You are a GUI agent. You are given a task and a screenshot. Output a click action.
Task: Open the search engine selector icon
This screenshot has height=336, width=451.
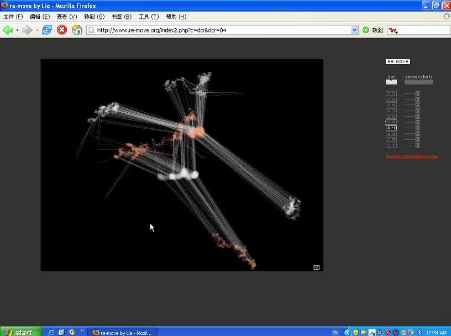[393, 30]
